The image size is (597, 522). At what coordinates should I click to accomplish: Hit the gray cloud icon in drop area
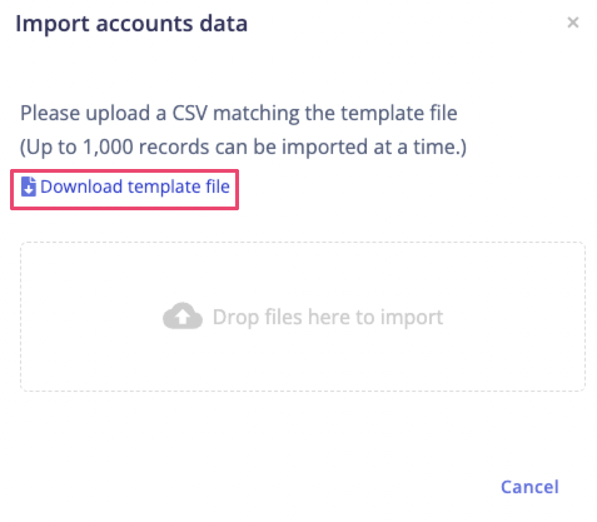click(182, 317)
